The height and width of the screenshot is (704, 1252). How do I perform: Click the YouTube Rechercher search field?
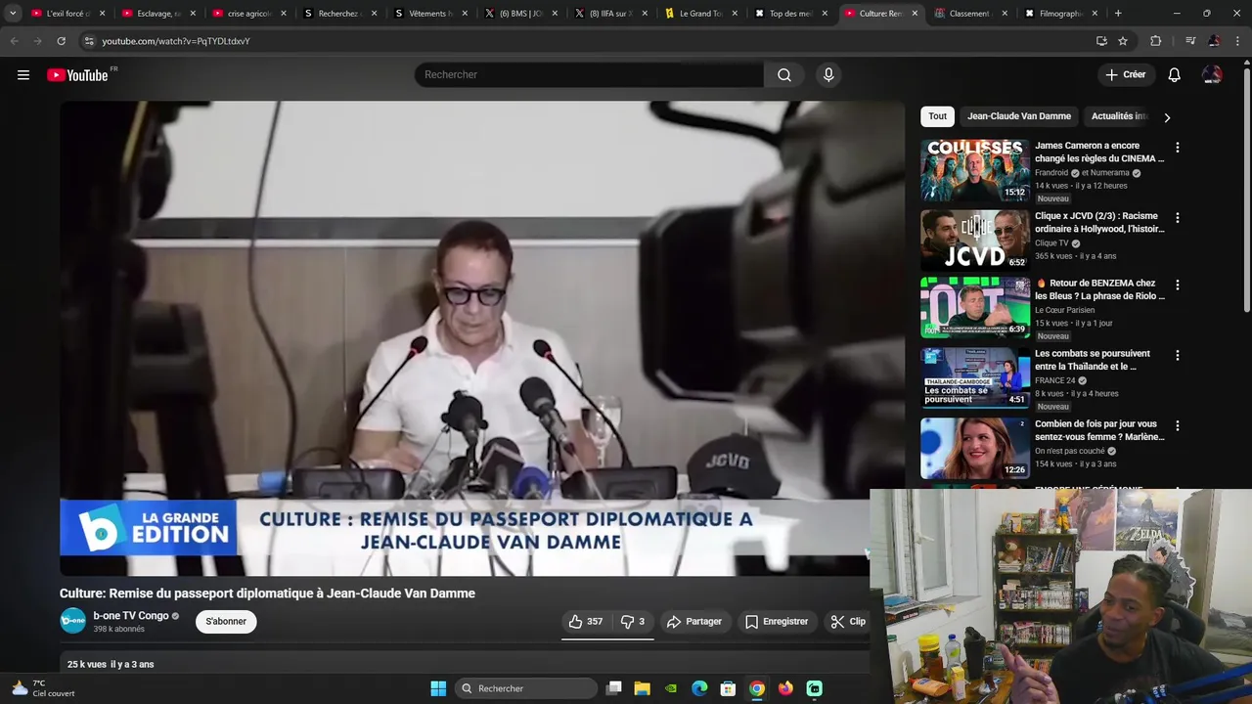coord(589,75)
